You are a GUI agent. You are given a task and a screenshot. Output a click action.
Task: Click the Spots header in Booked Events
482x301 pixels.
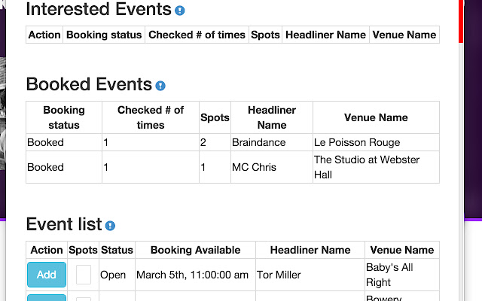(x=215, y=117)
